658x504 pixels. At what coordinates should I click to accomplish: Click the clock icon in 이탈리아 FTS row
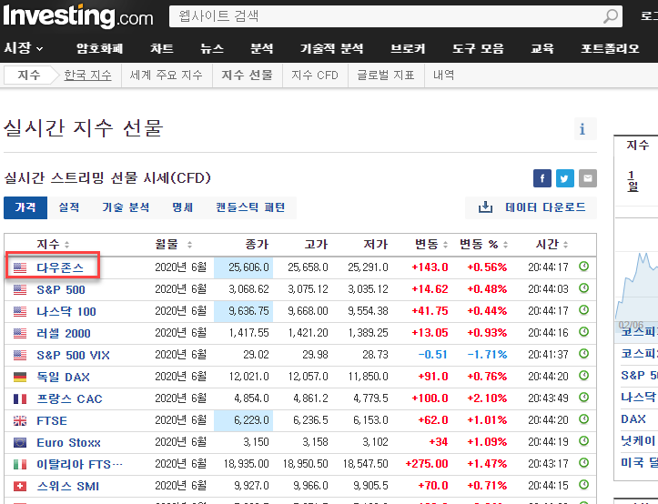point(583,463)
